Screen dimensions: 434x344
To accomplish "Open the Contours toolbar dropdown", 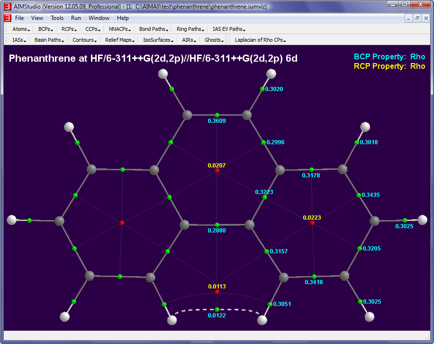I will [x=84, y=40].
